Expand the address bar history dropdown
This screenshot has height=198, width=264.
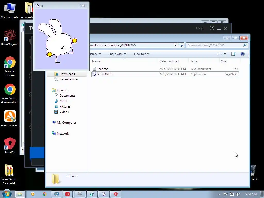[x=175, y=45]
